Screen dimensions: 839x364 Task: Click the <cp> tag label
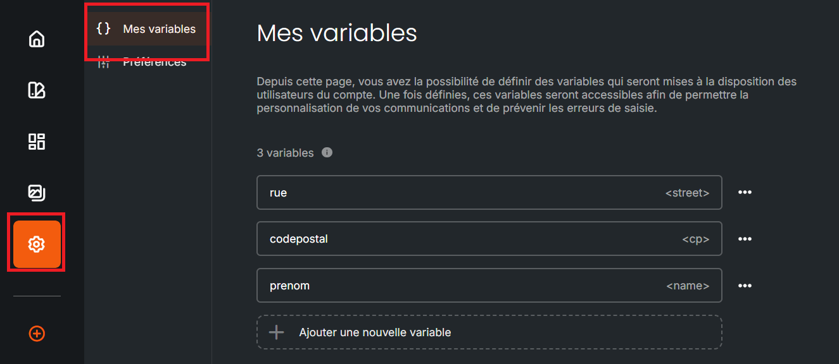(x=695, y=239)
